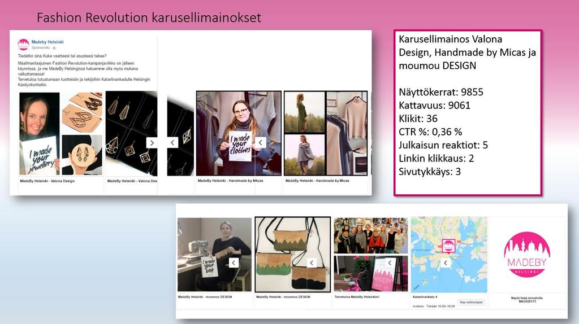Viewport: 579px width, 324px height.
Task: Click the 'Julkaisun reaktiot: 5' line
Action: (443, 145)
